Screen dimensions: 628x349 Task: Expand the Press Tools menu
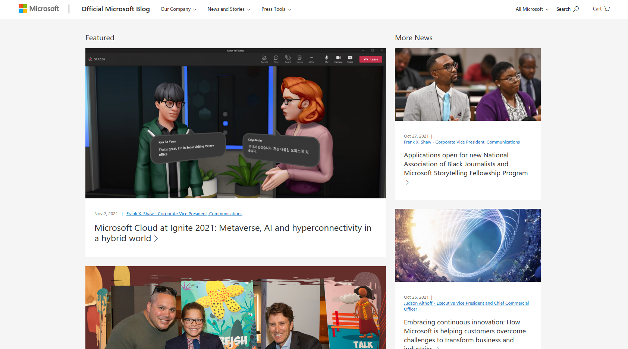tap(276, 9)
